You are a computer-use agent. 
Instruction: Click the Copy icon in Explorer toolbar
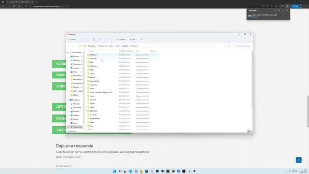(88, 40)
